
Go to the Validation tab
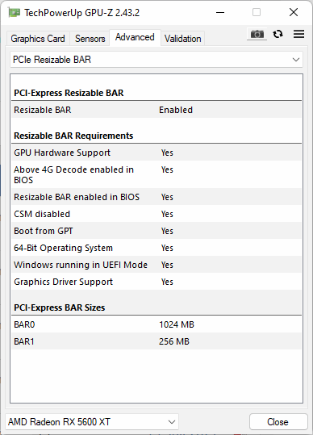click(182, 39)
